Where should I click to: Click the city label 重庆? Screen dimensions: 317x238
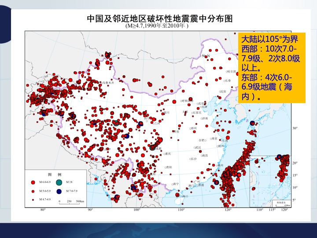[x=168, y=154]
